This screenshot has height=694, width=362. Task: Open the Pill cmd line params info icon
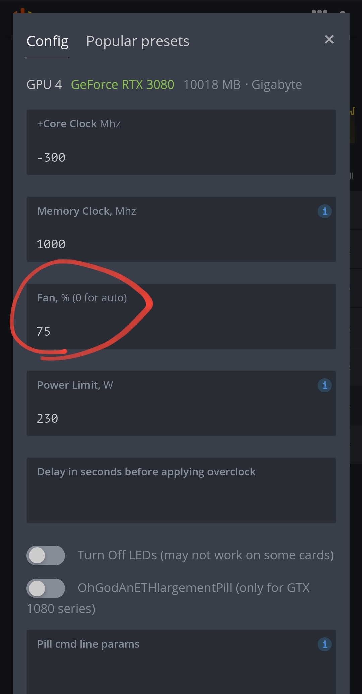[324, 644]
